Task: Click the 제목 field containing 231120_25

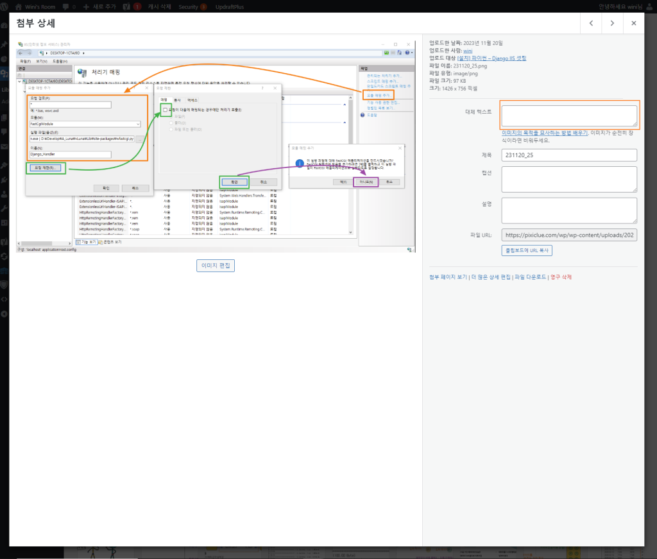Action: coord(569,155)
